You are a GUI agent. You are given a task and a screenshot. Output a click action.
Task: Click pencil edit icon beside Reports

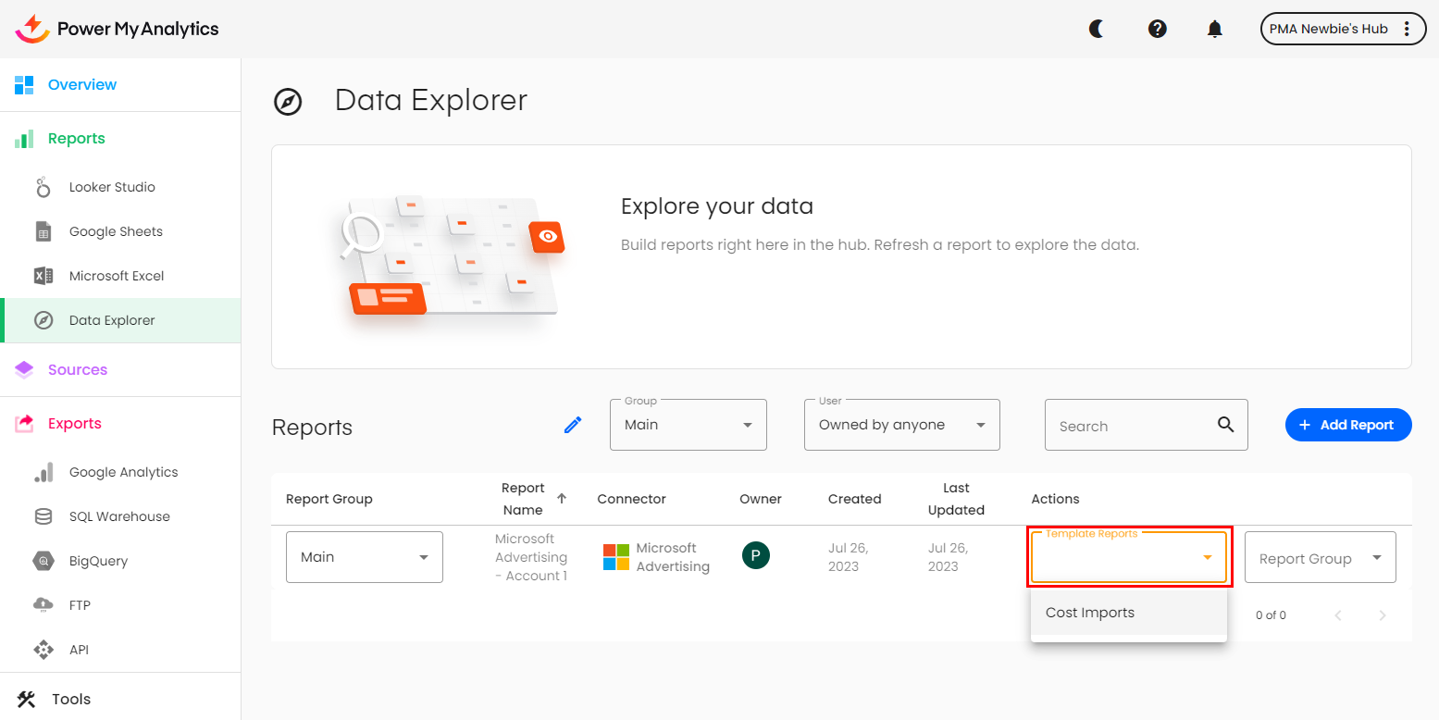pos(573,425)
